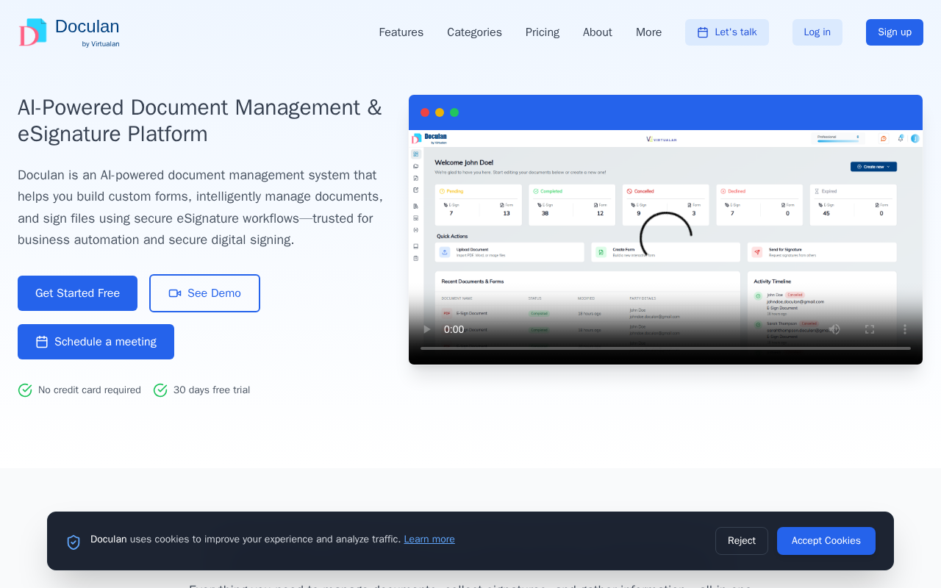Viewport: 941px width, 588px height.
Task: Open the About nav item
Action: tap(598, 32)
